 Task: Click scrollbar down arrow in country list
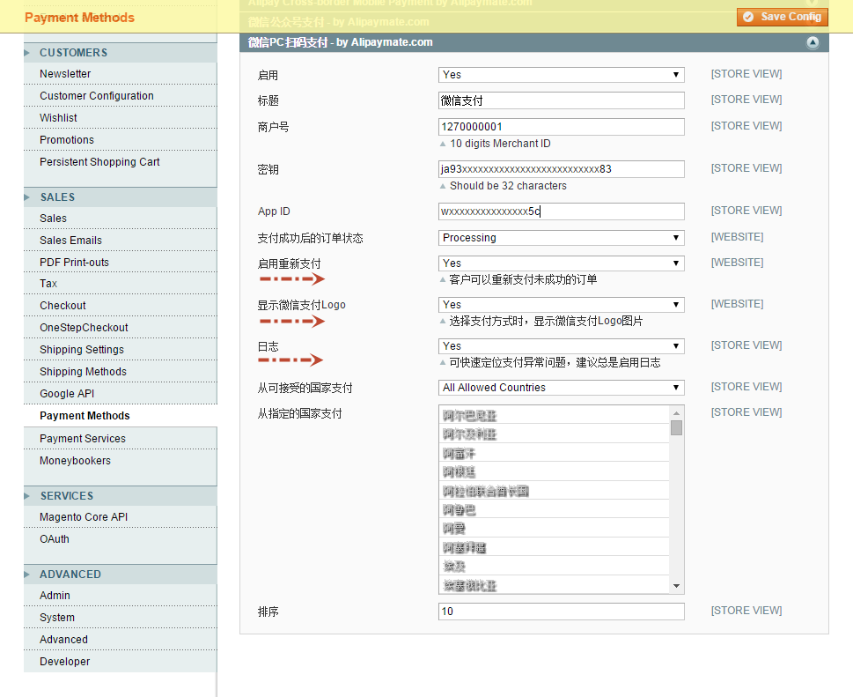pyautogui.click(x=676, y=586)
